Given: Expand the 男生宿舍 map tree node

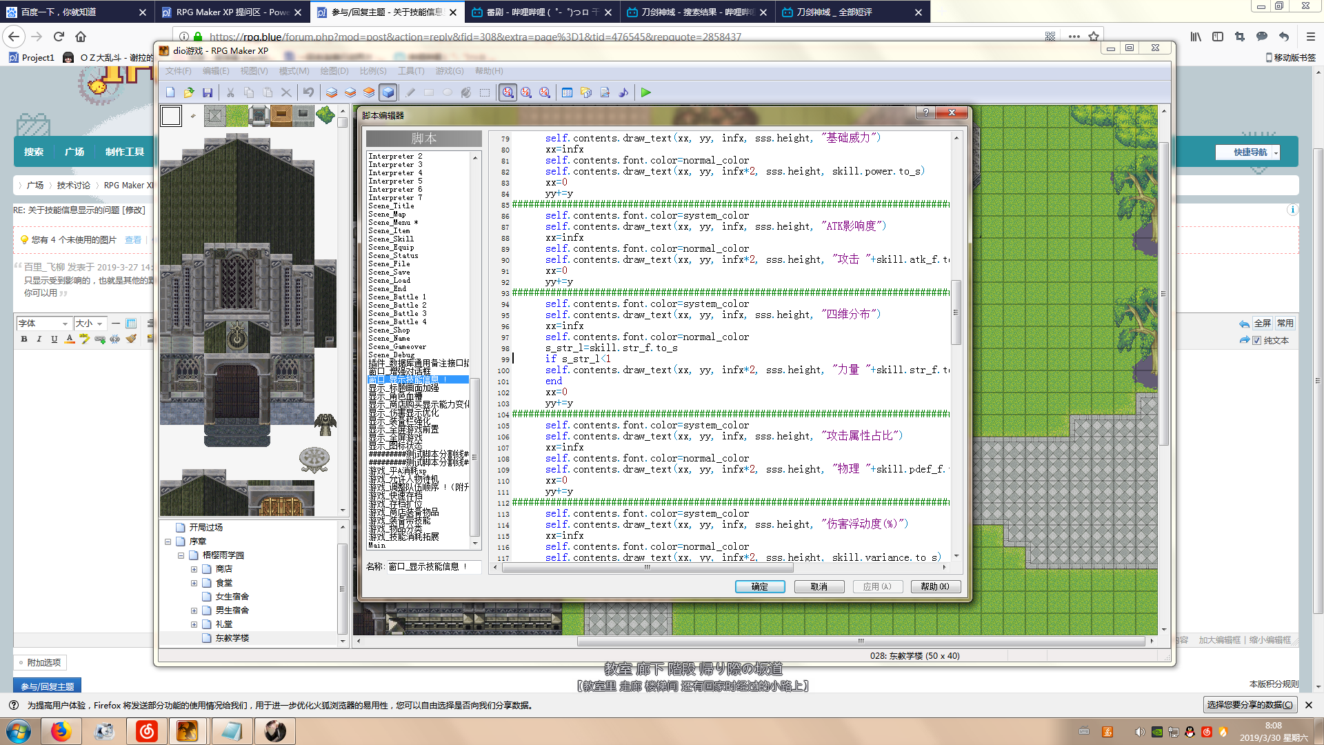Looking at the screenshot, I should pyautogui.click(x=194, y=610).
